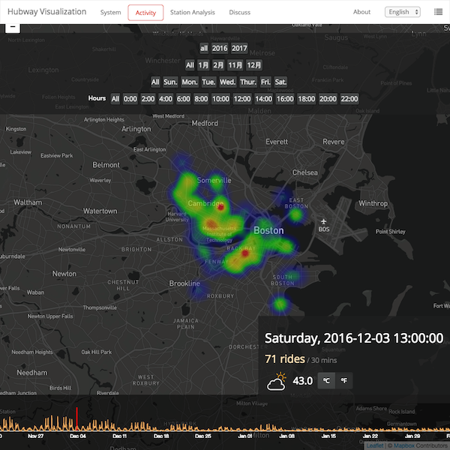Screen dimensions: 450x450
Task: Switch temperature to °C
Action: click(x=326, y=380)
